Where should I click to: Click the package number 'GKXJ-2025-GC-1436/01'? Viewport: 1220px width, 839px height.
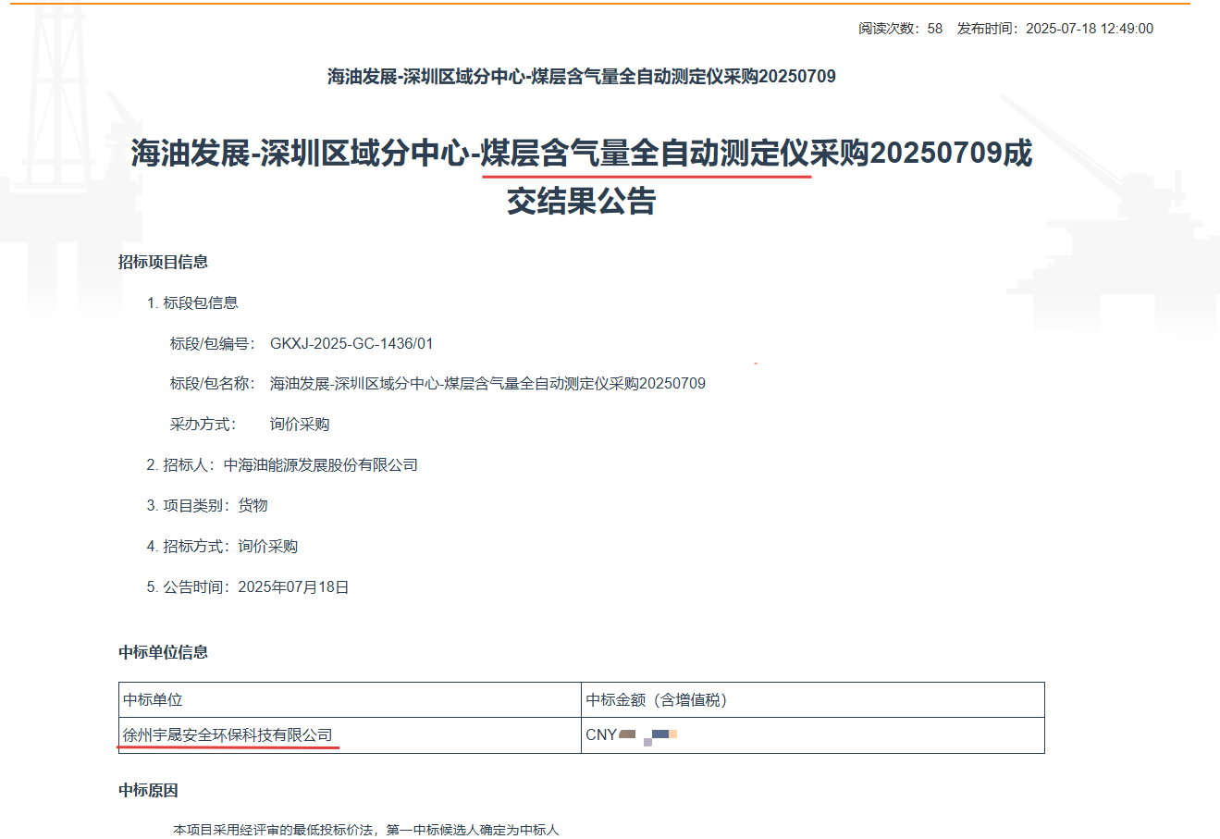tap(351, 343)
